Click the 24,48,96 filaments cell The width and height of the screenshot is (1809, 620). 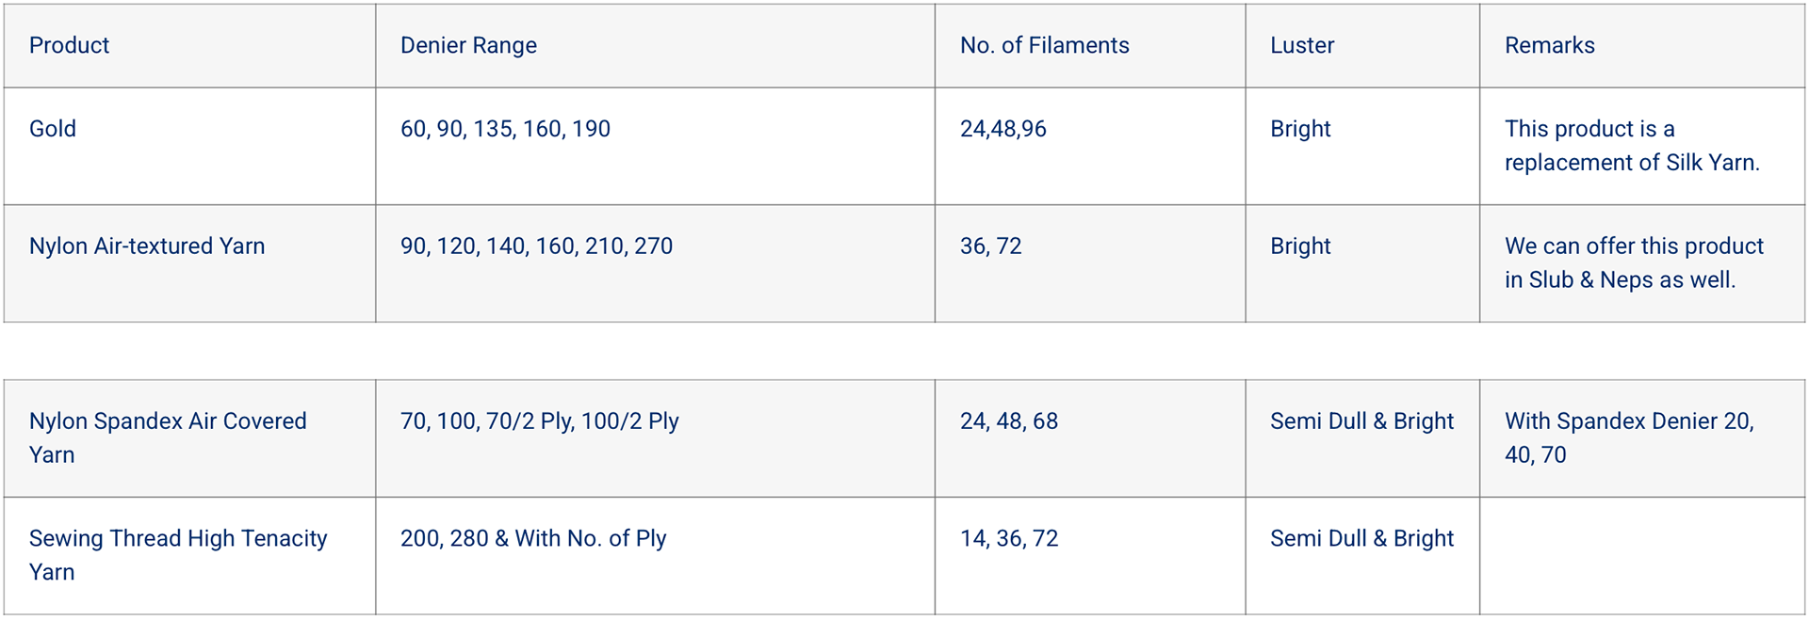[x=1002, y=129]
